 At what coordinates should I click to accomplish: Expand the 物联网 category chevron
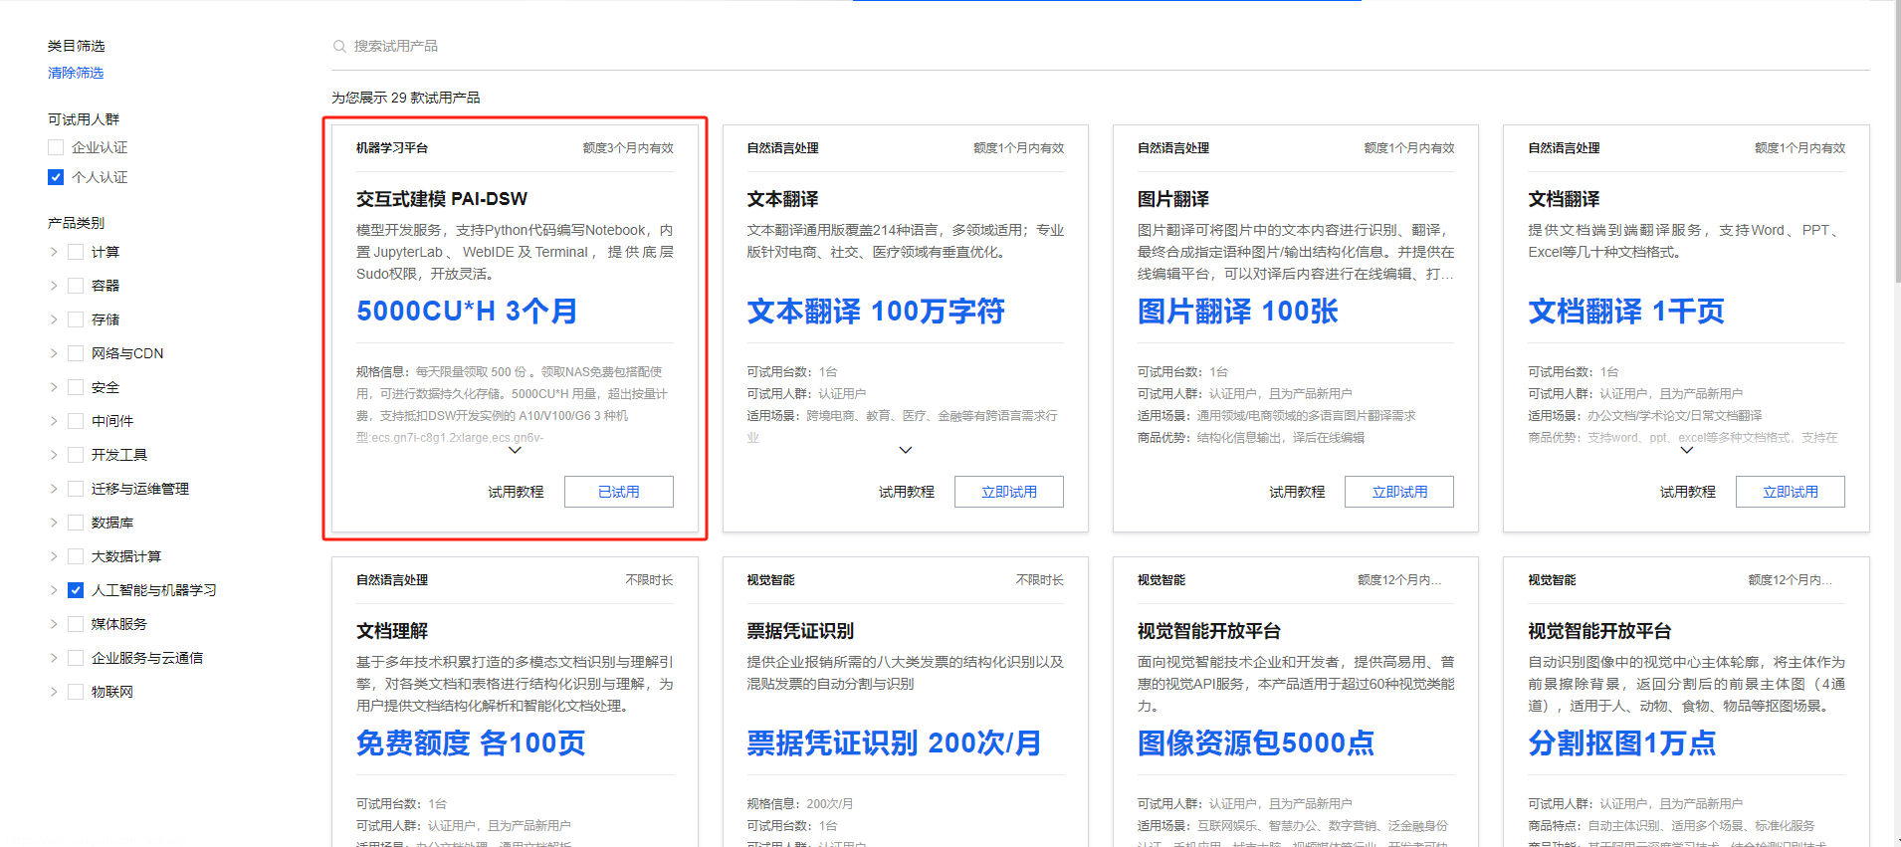(54, 692)
